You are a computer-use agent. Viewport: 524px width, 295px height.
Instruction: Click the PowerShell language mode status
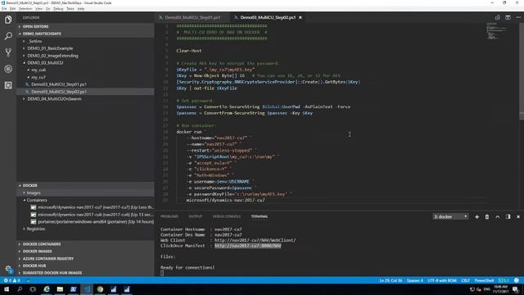(x=484, y=280)
